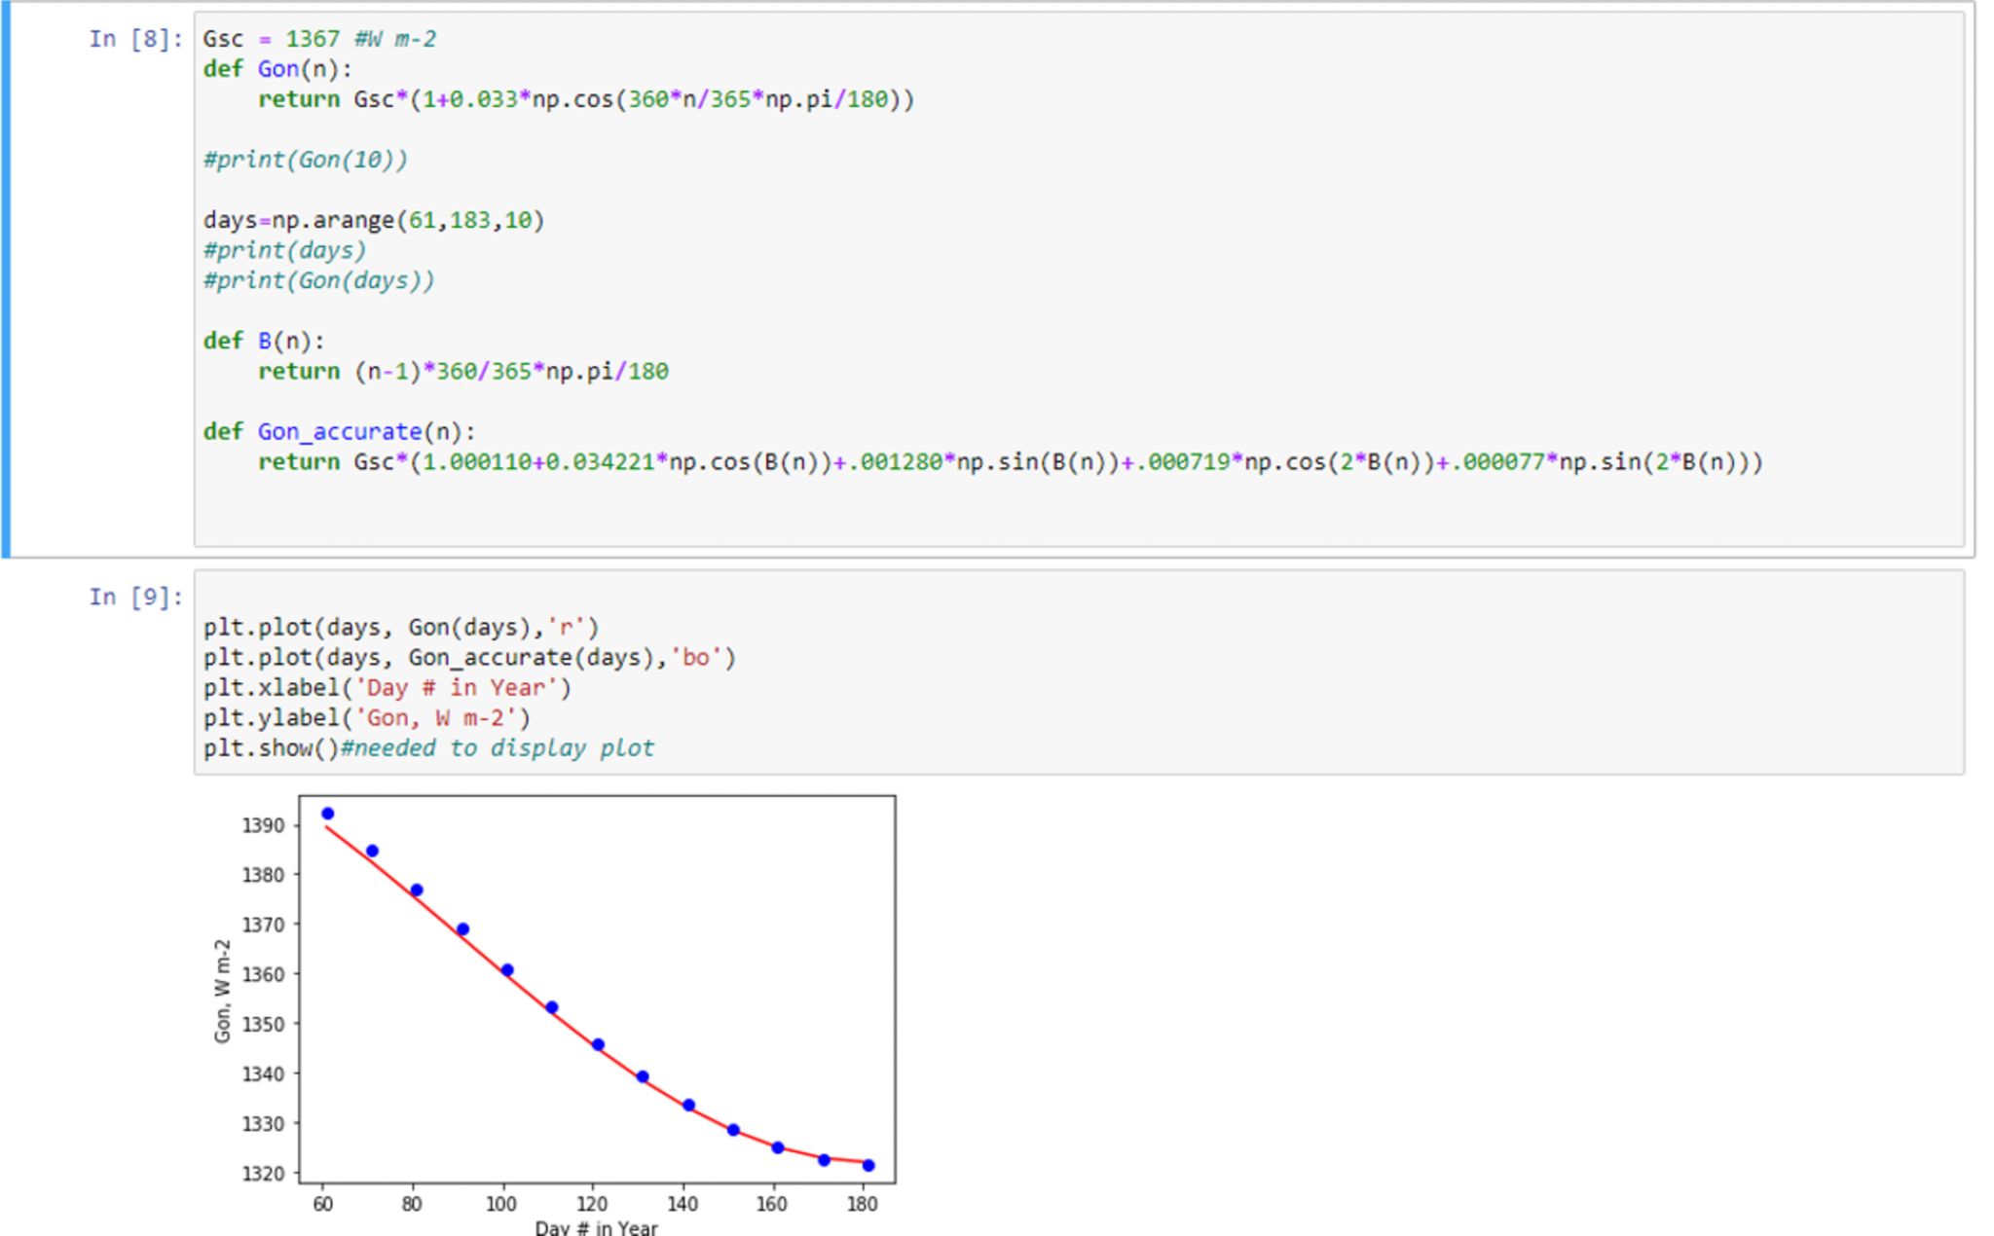Click the last blue data point near day 181

868,1165
